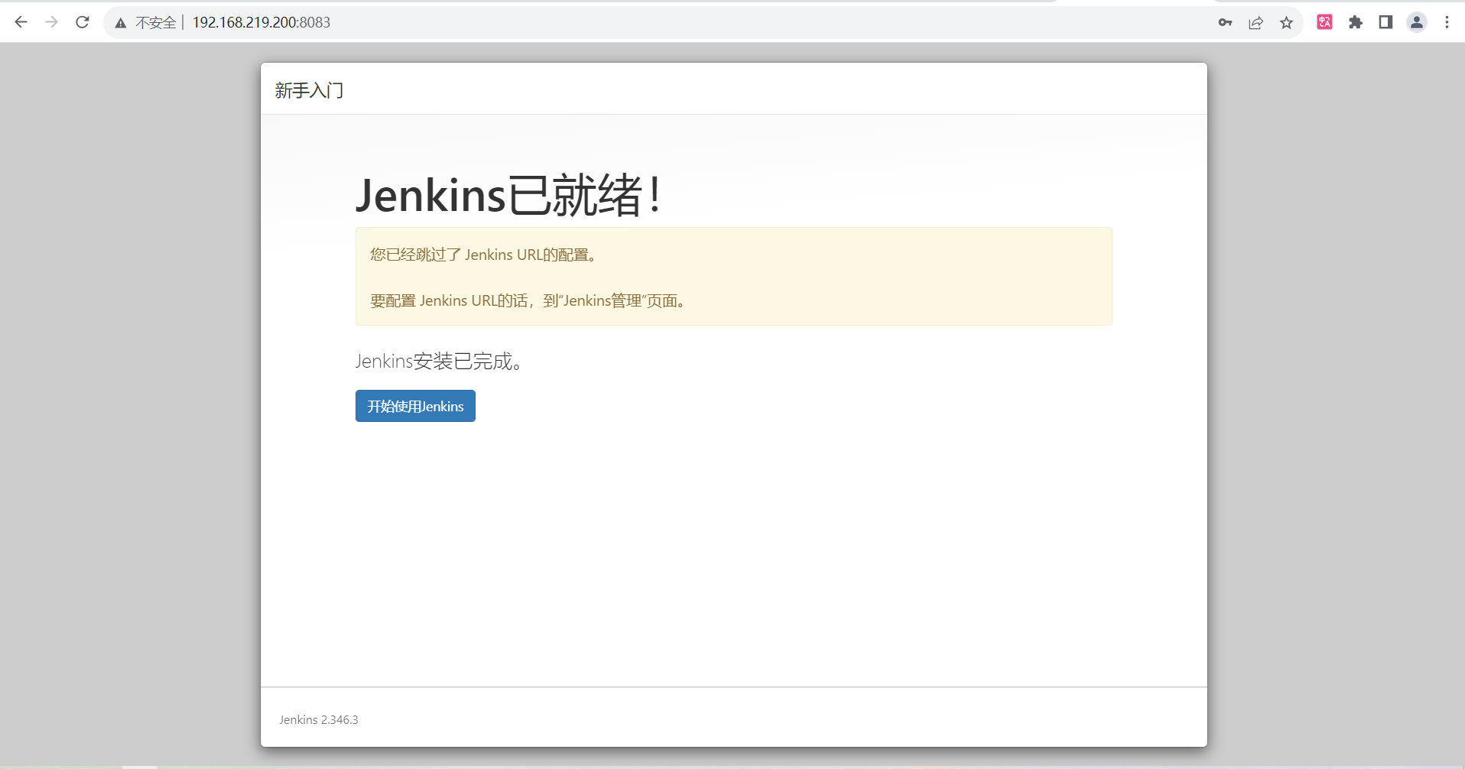Viewport: 1465px width, 769px height.
Task: Click the 开始使用Jenkins button
Action: (x=415, y=406)
